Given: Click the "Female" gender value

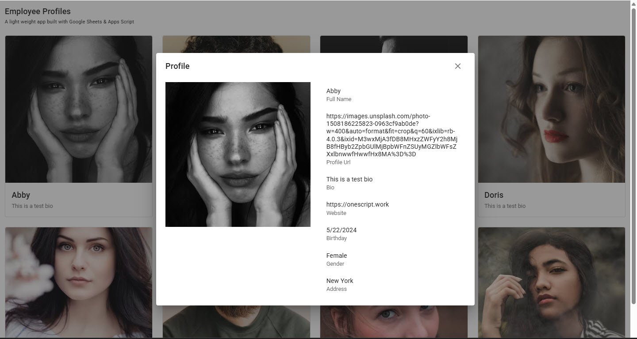Looking at the screenshot, I should pos(337,256).
